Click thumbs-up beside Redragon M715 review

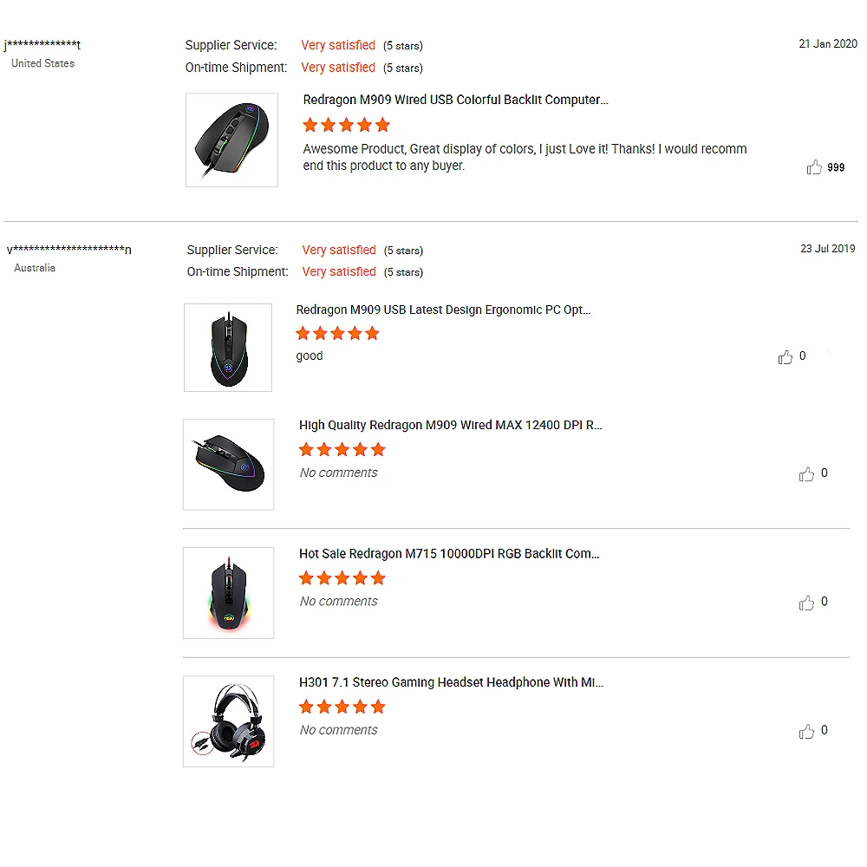807,603
